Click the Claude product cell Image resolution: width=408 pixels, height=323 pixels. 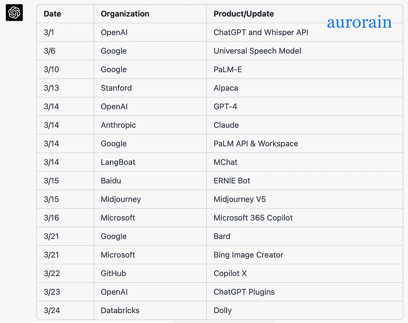coord(226,125)
